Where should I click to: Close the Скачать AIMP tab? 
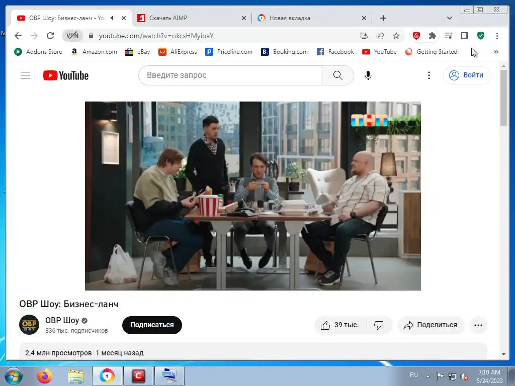pyautogui.click(x=244, y=18)
